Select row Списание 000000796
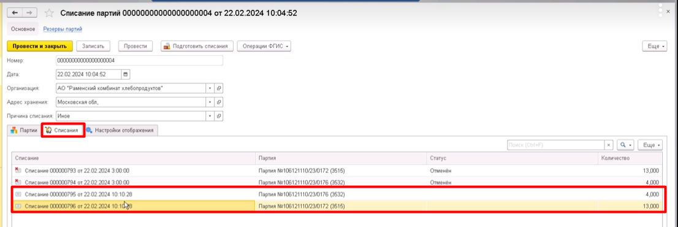This screenshot has height=227, width=678. click(337, 206)
